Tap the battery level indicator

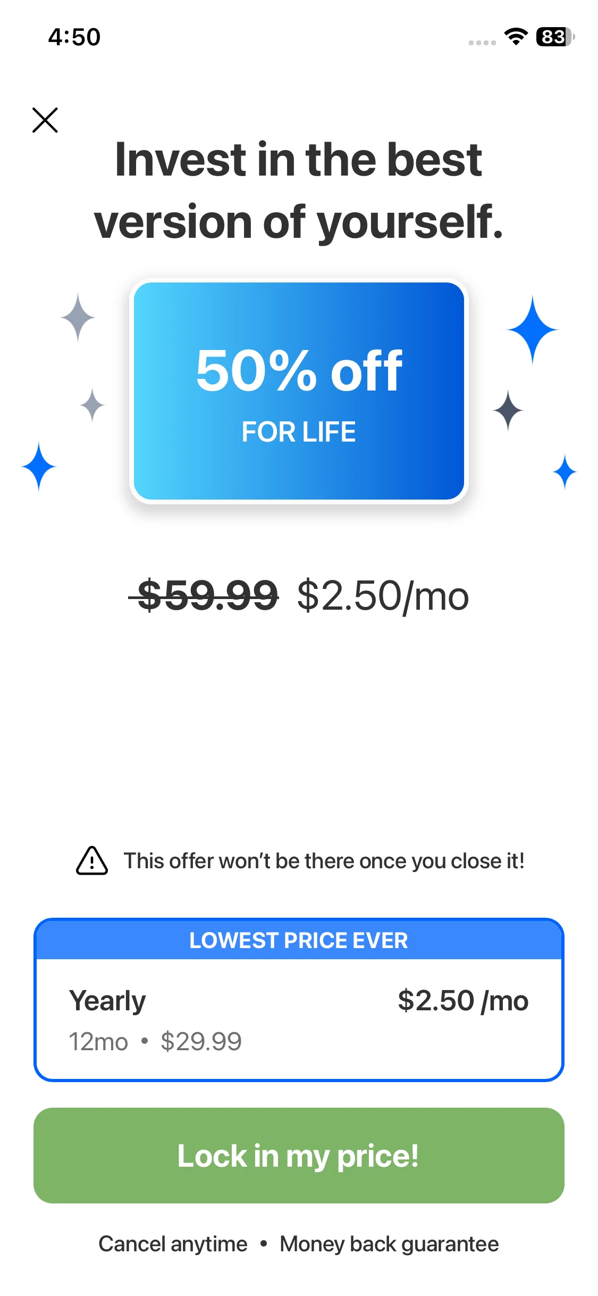(x=555, y=37)
